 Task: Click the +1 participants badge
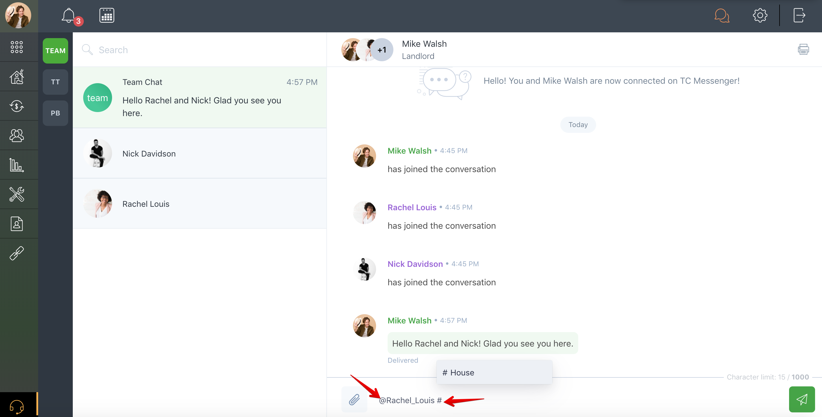[382, 50]
